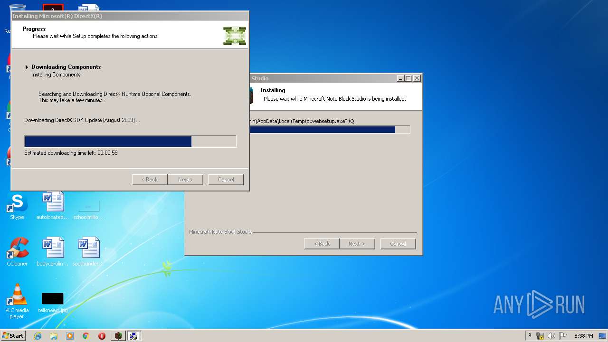The width and height of the screenshot is (608, 342).
Task: Open Windows Media Player taskbar icon
Action: coord(70,336)
